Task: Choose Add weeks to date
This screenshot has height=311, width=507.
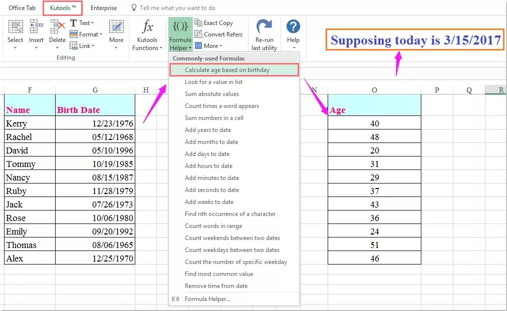Action: tap(234, 202)
